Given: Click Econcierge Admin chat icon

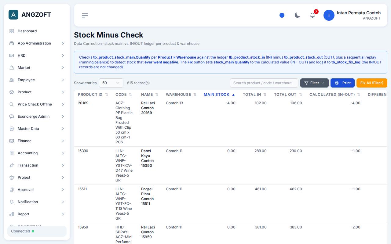Looking at the screenshot, I should point(12,117).
